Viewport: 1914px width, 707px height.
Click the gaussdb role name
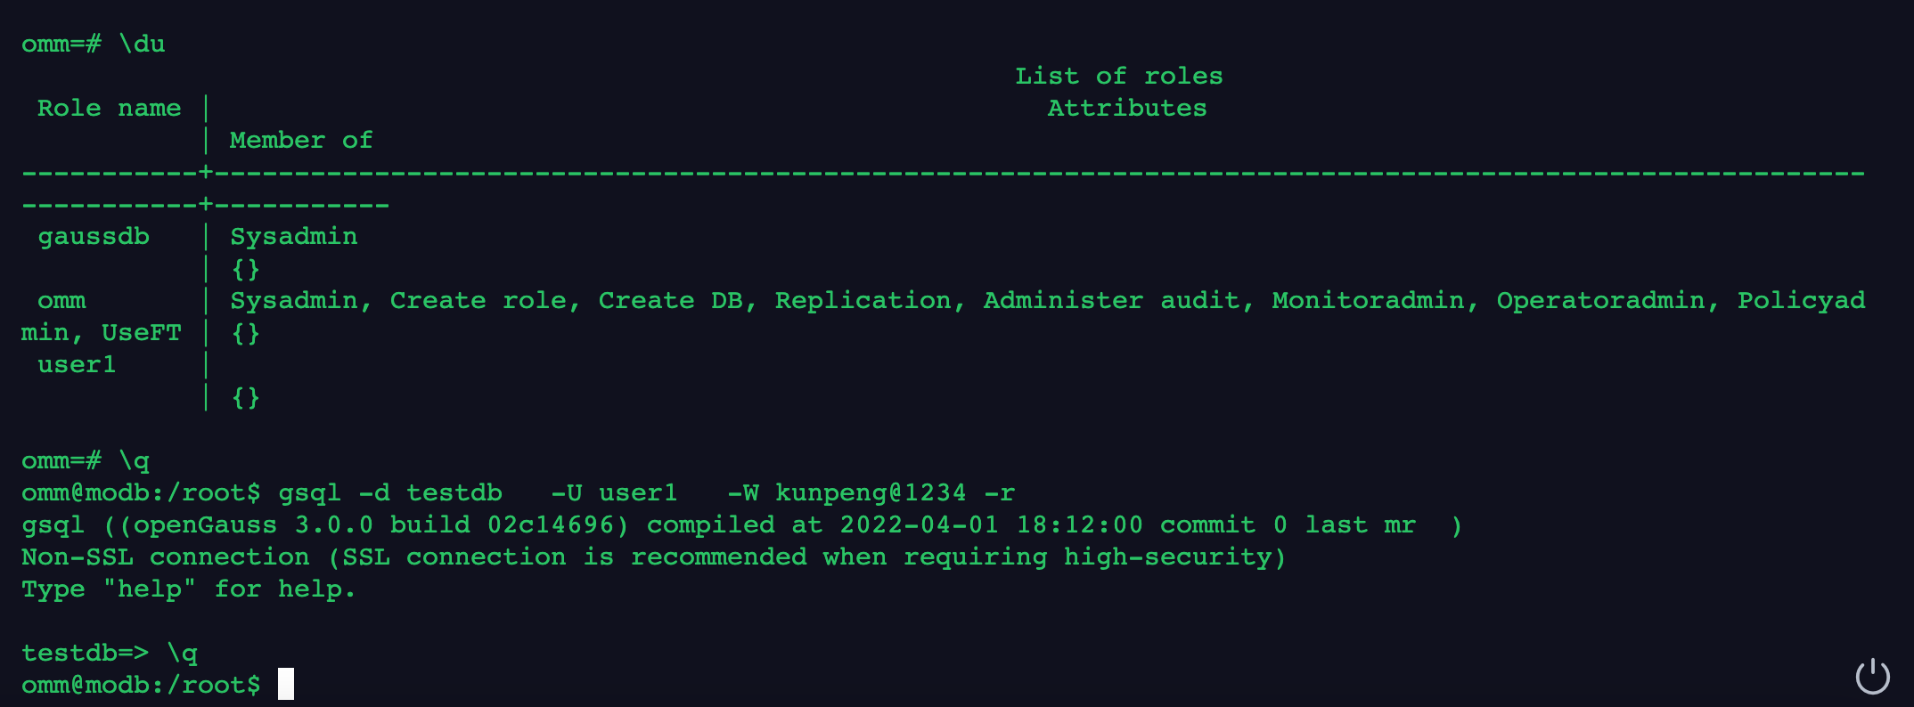click(94, 237)
